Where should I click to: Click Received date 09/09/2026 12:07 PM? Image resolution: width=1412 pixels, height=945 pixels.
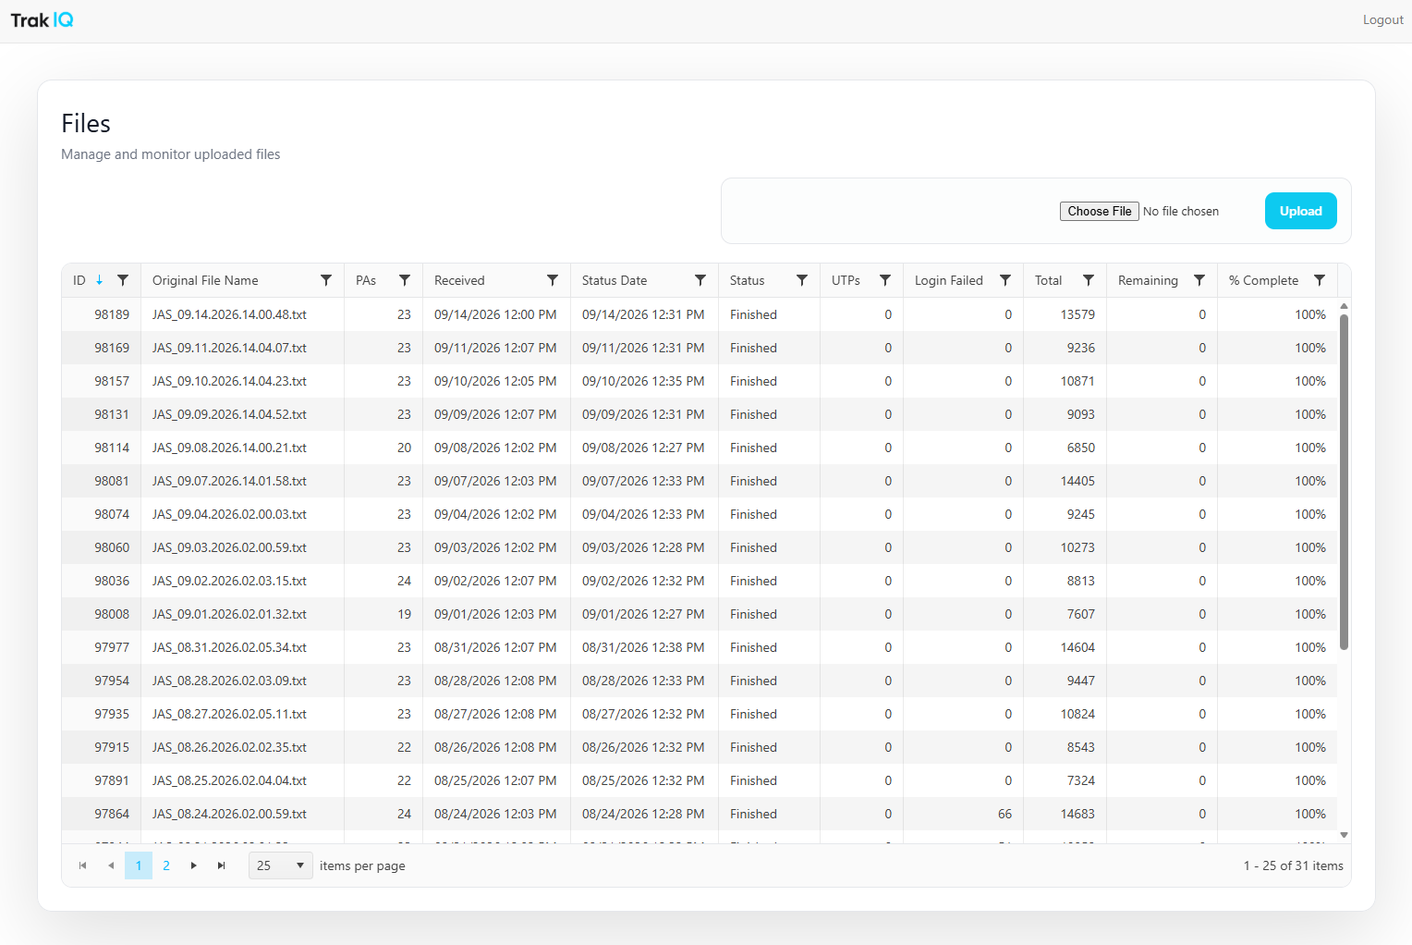[x=495, y=414]
